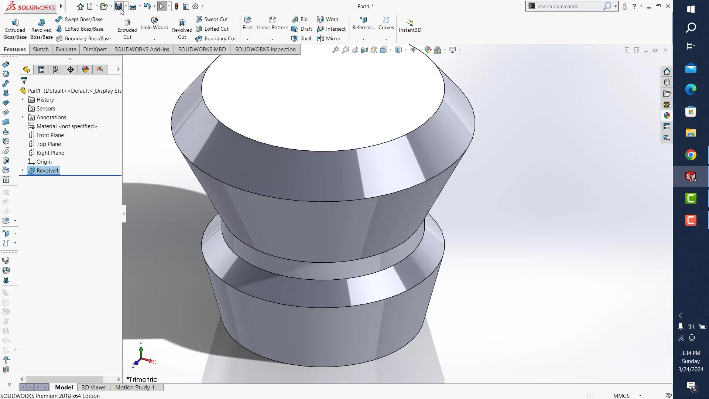Open the Edit Appearance icon
The height and width of the screenshot is (399, 709).
[x=428, y=50]
